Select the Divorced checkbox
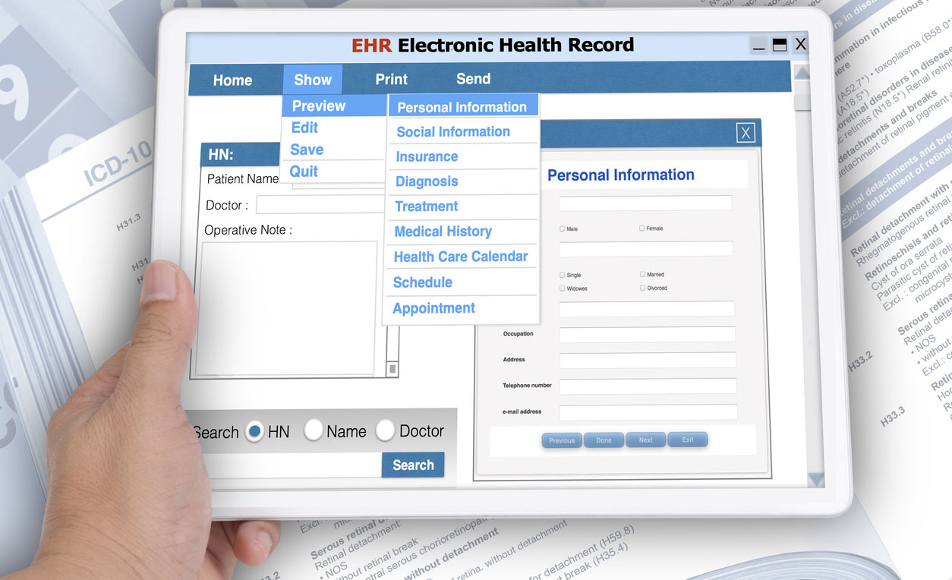Screen dimensions: 952x580 (x=642, y=288)
